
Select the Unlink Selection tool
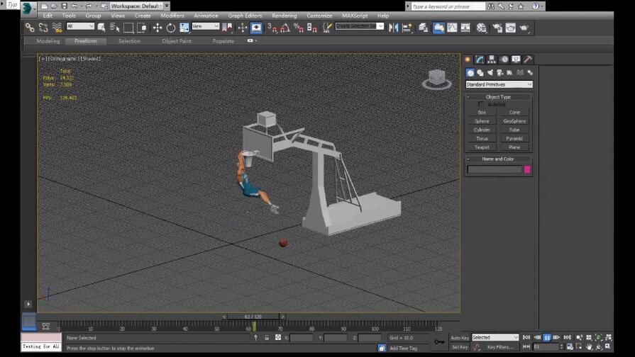(43, 28)
